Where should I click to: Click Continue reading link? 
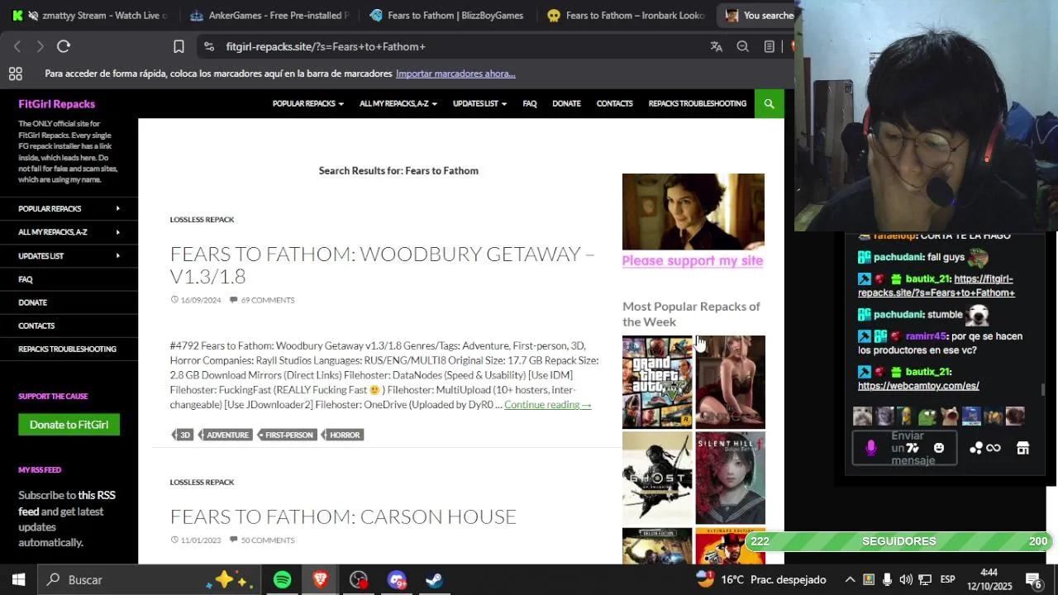[547, 405]
